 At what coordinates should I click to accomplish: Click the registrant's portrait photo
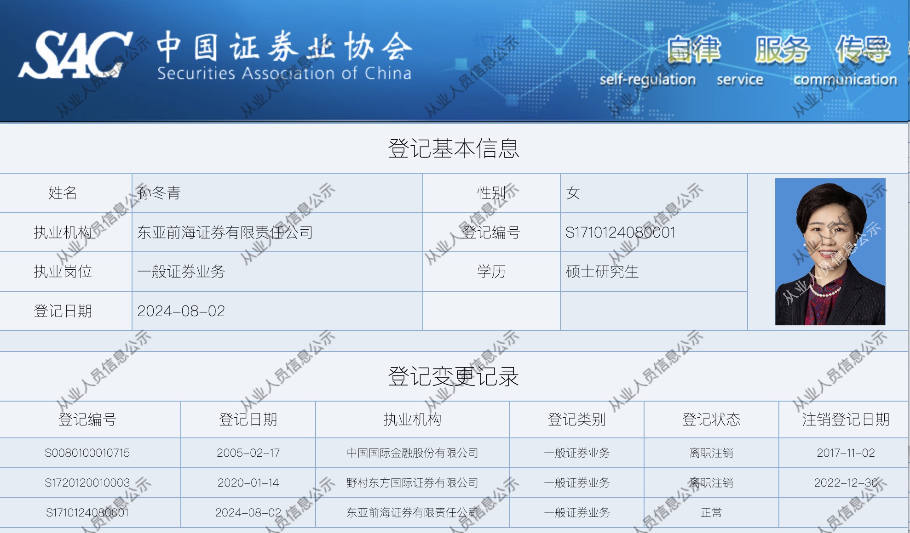[x=830, y=251]
